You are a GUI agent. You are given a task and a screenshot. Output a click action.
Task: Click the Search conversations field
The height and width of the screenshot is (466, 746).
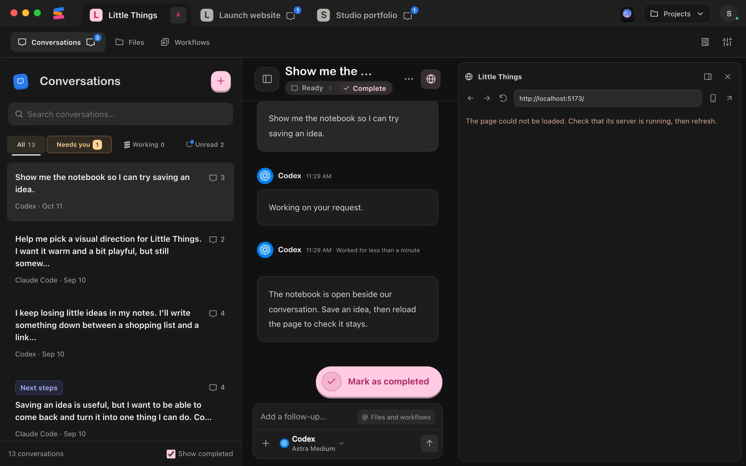click(x=121, y=114)
